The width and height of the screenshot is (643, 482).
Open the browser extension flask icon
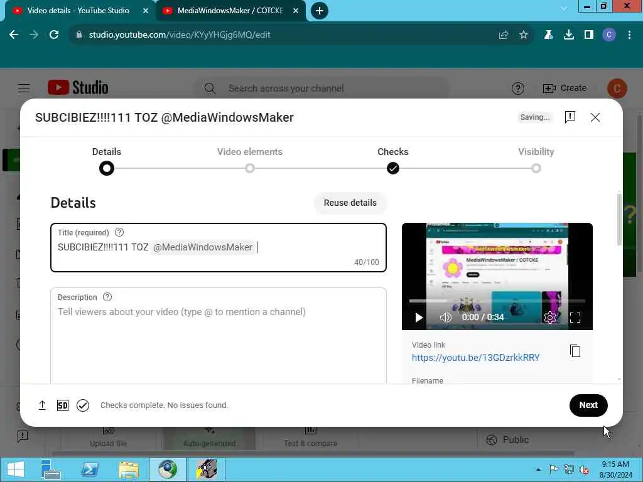coord(548,35)
